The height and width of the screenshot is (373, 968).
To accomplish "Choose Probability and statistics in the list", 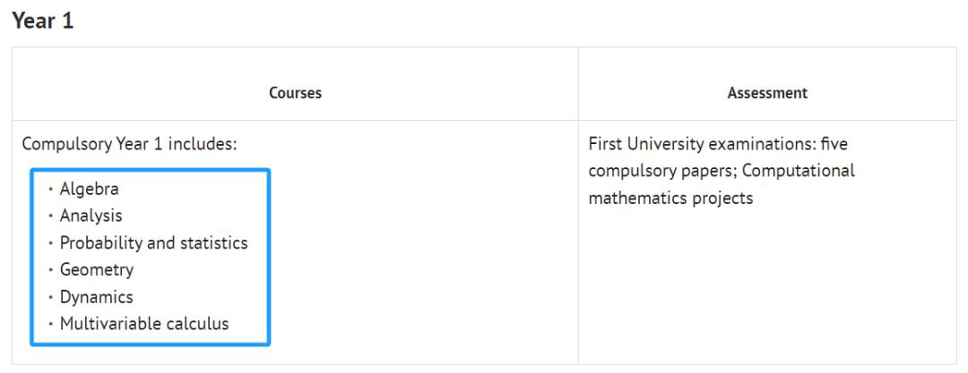I will (x=154, y=243).
